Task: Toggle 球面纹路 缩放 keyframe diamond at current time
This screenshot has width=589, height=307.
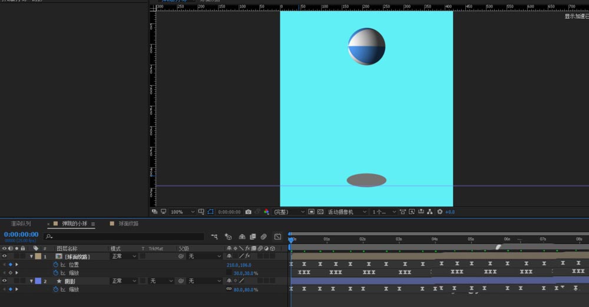Action: [11, 273]
